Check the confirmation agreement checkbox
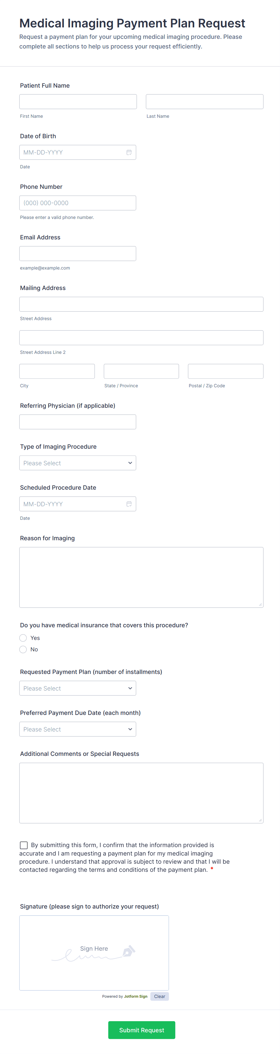Image resolution: width=280 pixels, height=1054 pixels. (x=24, y=844)
